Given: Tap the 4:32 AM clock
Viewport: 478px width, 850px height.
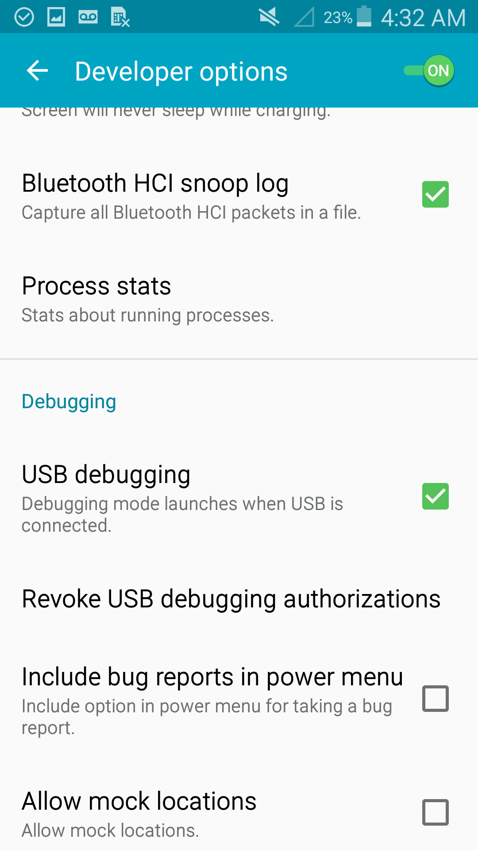Looking at the screenshot, I should coord(423,18).
